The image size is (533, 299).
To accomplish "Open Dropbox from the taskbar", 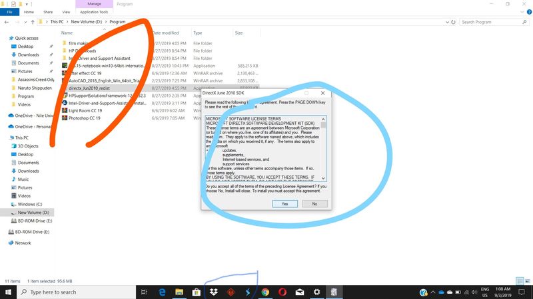I will point(213,292).
